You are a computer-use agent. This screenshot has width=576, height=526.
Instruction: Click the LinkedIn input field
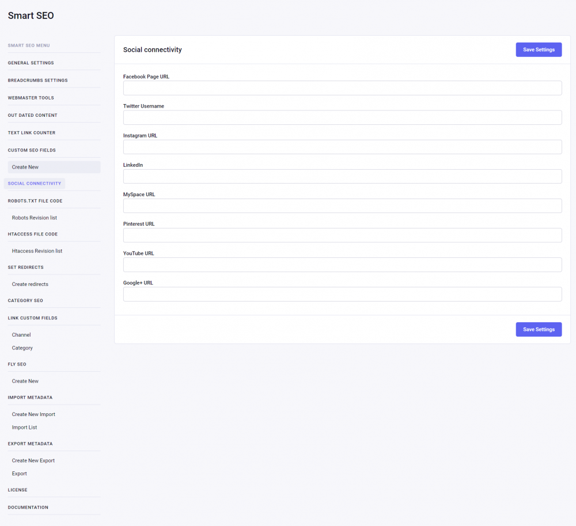342,176
